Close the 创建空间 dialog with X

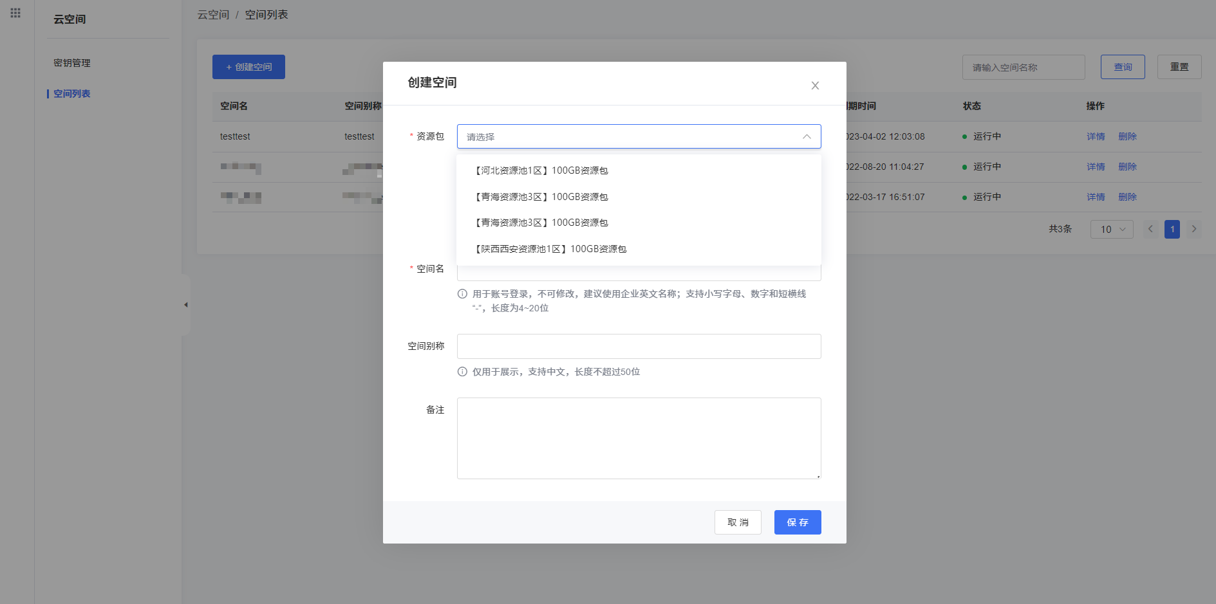[x=814, y=86]
